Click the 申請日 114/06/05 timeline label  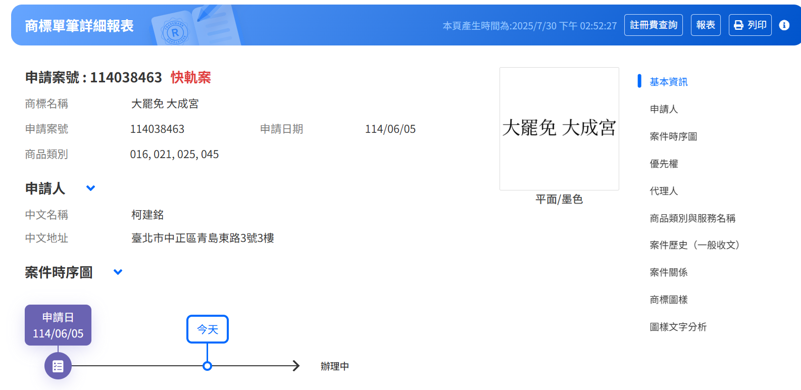[x=58, y=325]
